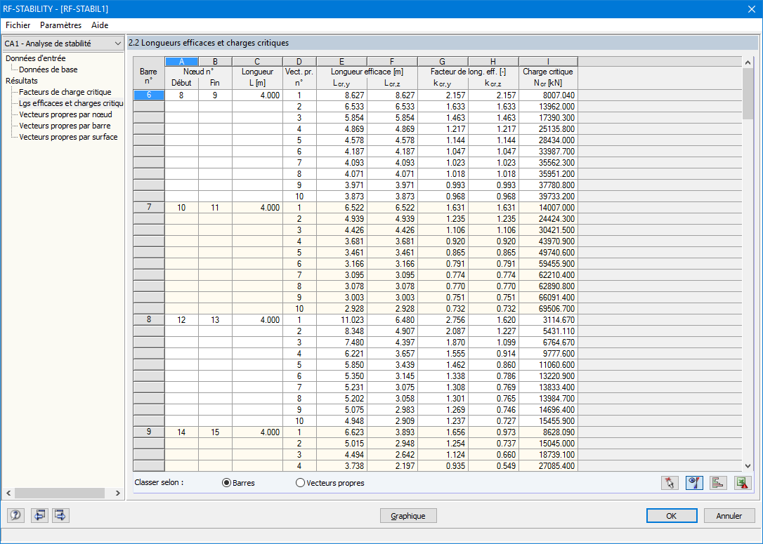The width and height of the screenshot is (763, 544).
Task: Select Données de base in the tree
Action: point(48,69)
